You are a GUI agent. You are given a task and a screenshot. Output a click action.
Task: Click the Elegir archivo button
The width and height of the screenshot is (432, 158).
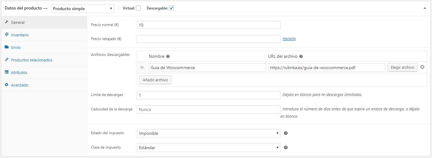[402, 67]
